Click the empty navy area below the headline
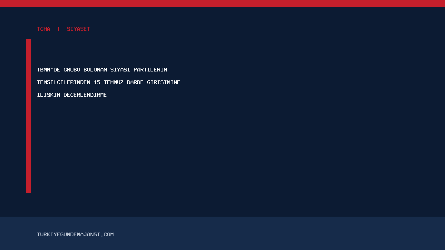The height and width of the screenshot is (250, 445). click(222, 156)
